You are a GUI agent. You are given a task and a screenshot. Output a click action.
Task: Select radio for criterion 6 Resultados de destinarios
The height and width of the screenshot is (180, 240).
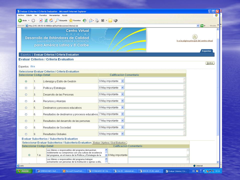coord(26,114)
